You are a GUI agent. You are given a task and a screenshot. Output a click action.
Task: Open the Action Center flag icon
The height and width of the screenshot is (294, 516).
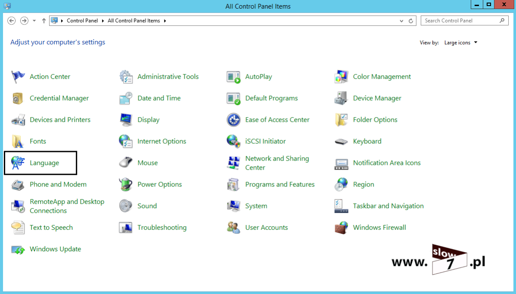[x=18, y=77]
